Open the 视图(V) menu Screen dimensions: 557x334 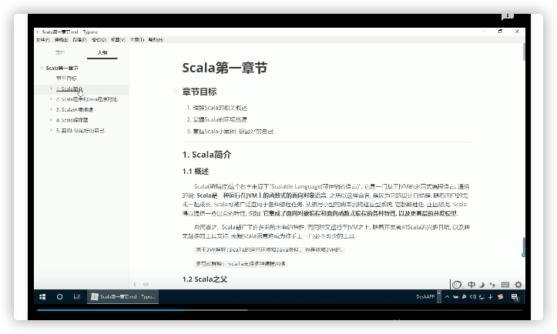tap(118, 40)
